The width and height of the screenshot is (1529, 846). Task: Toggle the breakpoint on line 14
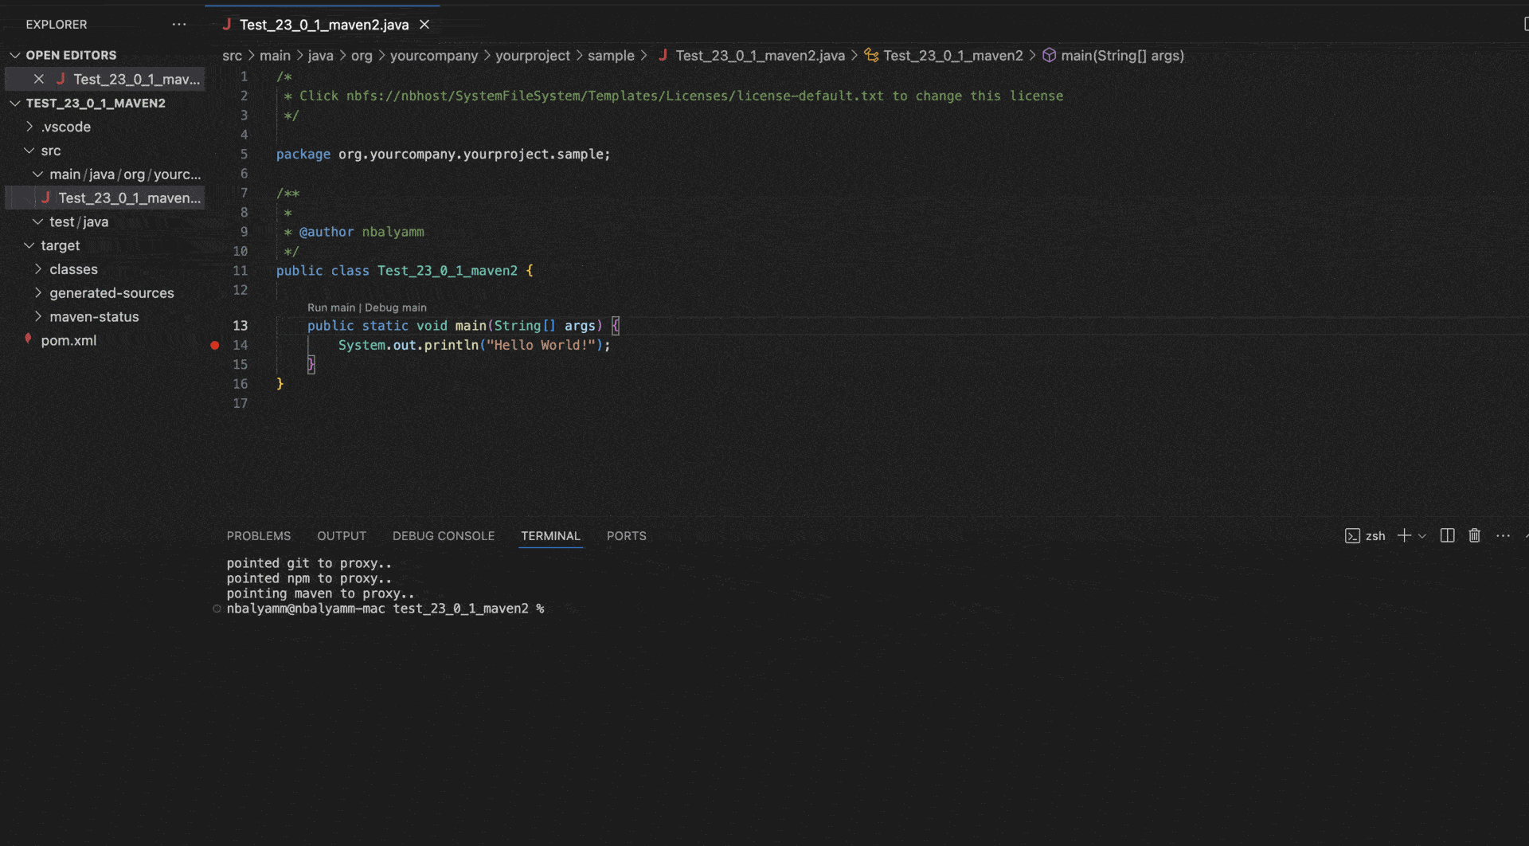214,345
